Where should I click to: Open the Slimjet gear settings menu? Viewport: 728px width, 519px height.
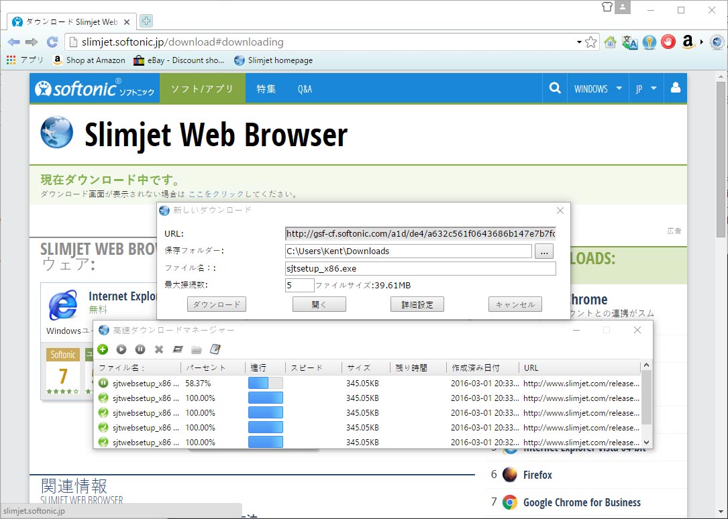pos(717,42)
